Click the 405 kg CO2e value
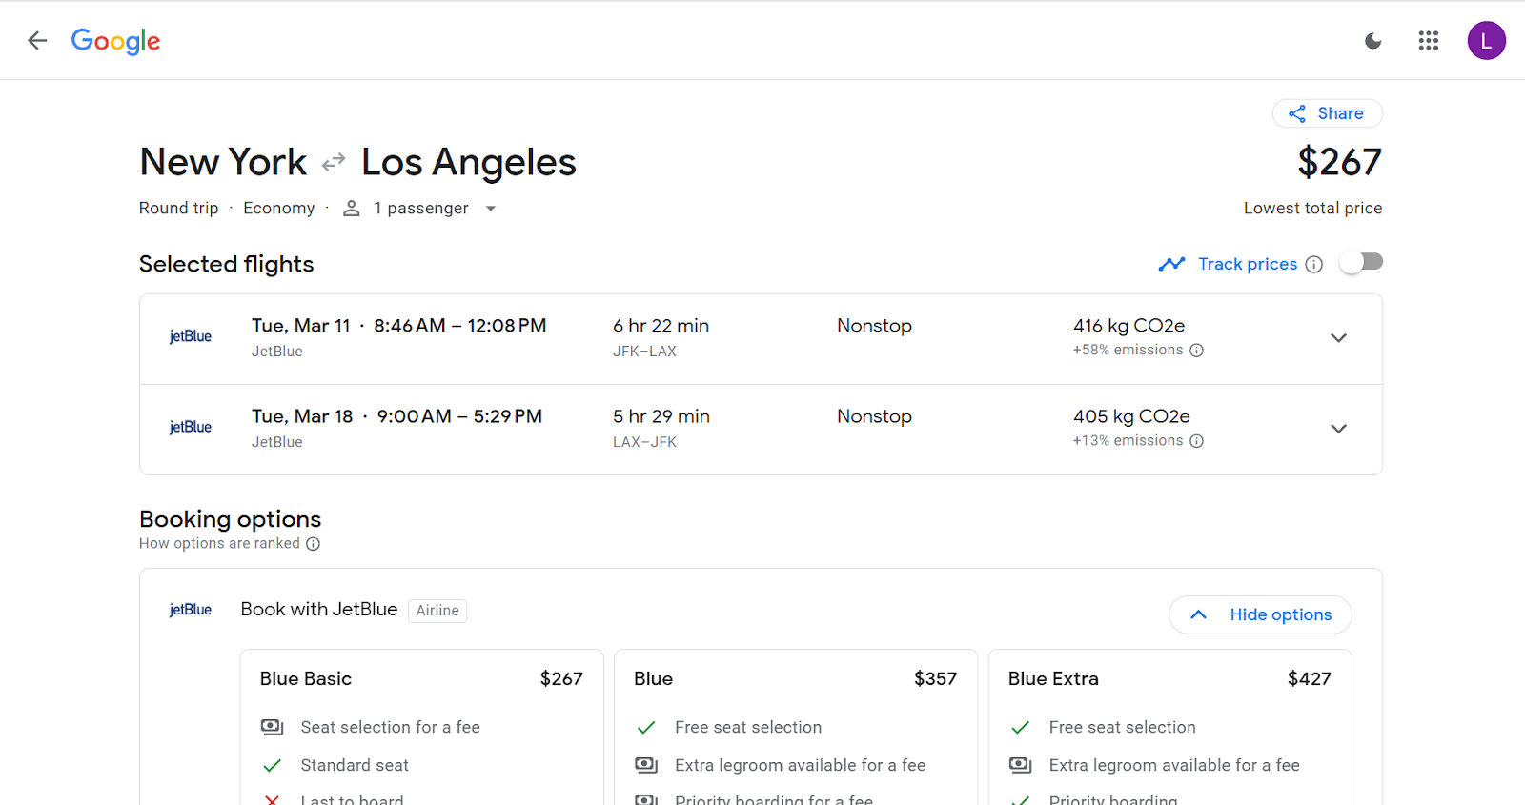This screenshot has height=805, width=1525. 1131,416
